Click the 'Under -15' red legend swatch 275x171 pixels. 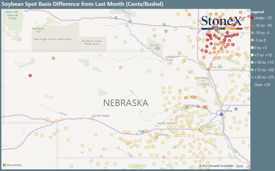(x=252, y=18)
